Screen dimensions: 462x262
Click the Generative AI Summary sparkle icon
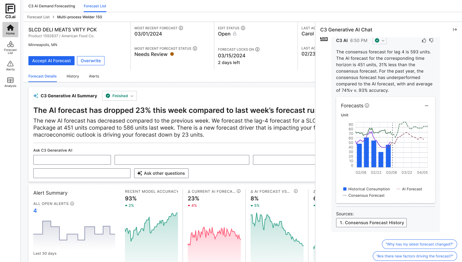(36, 96)
